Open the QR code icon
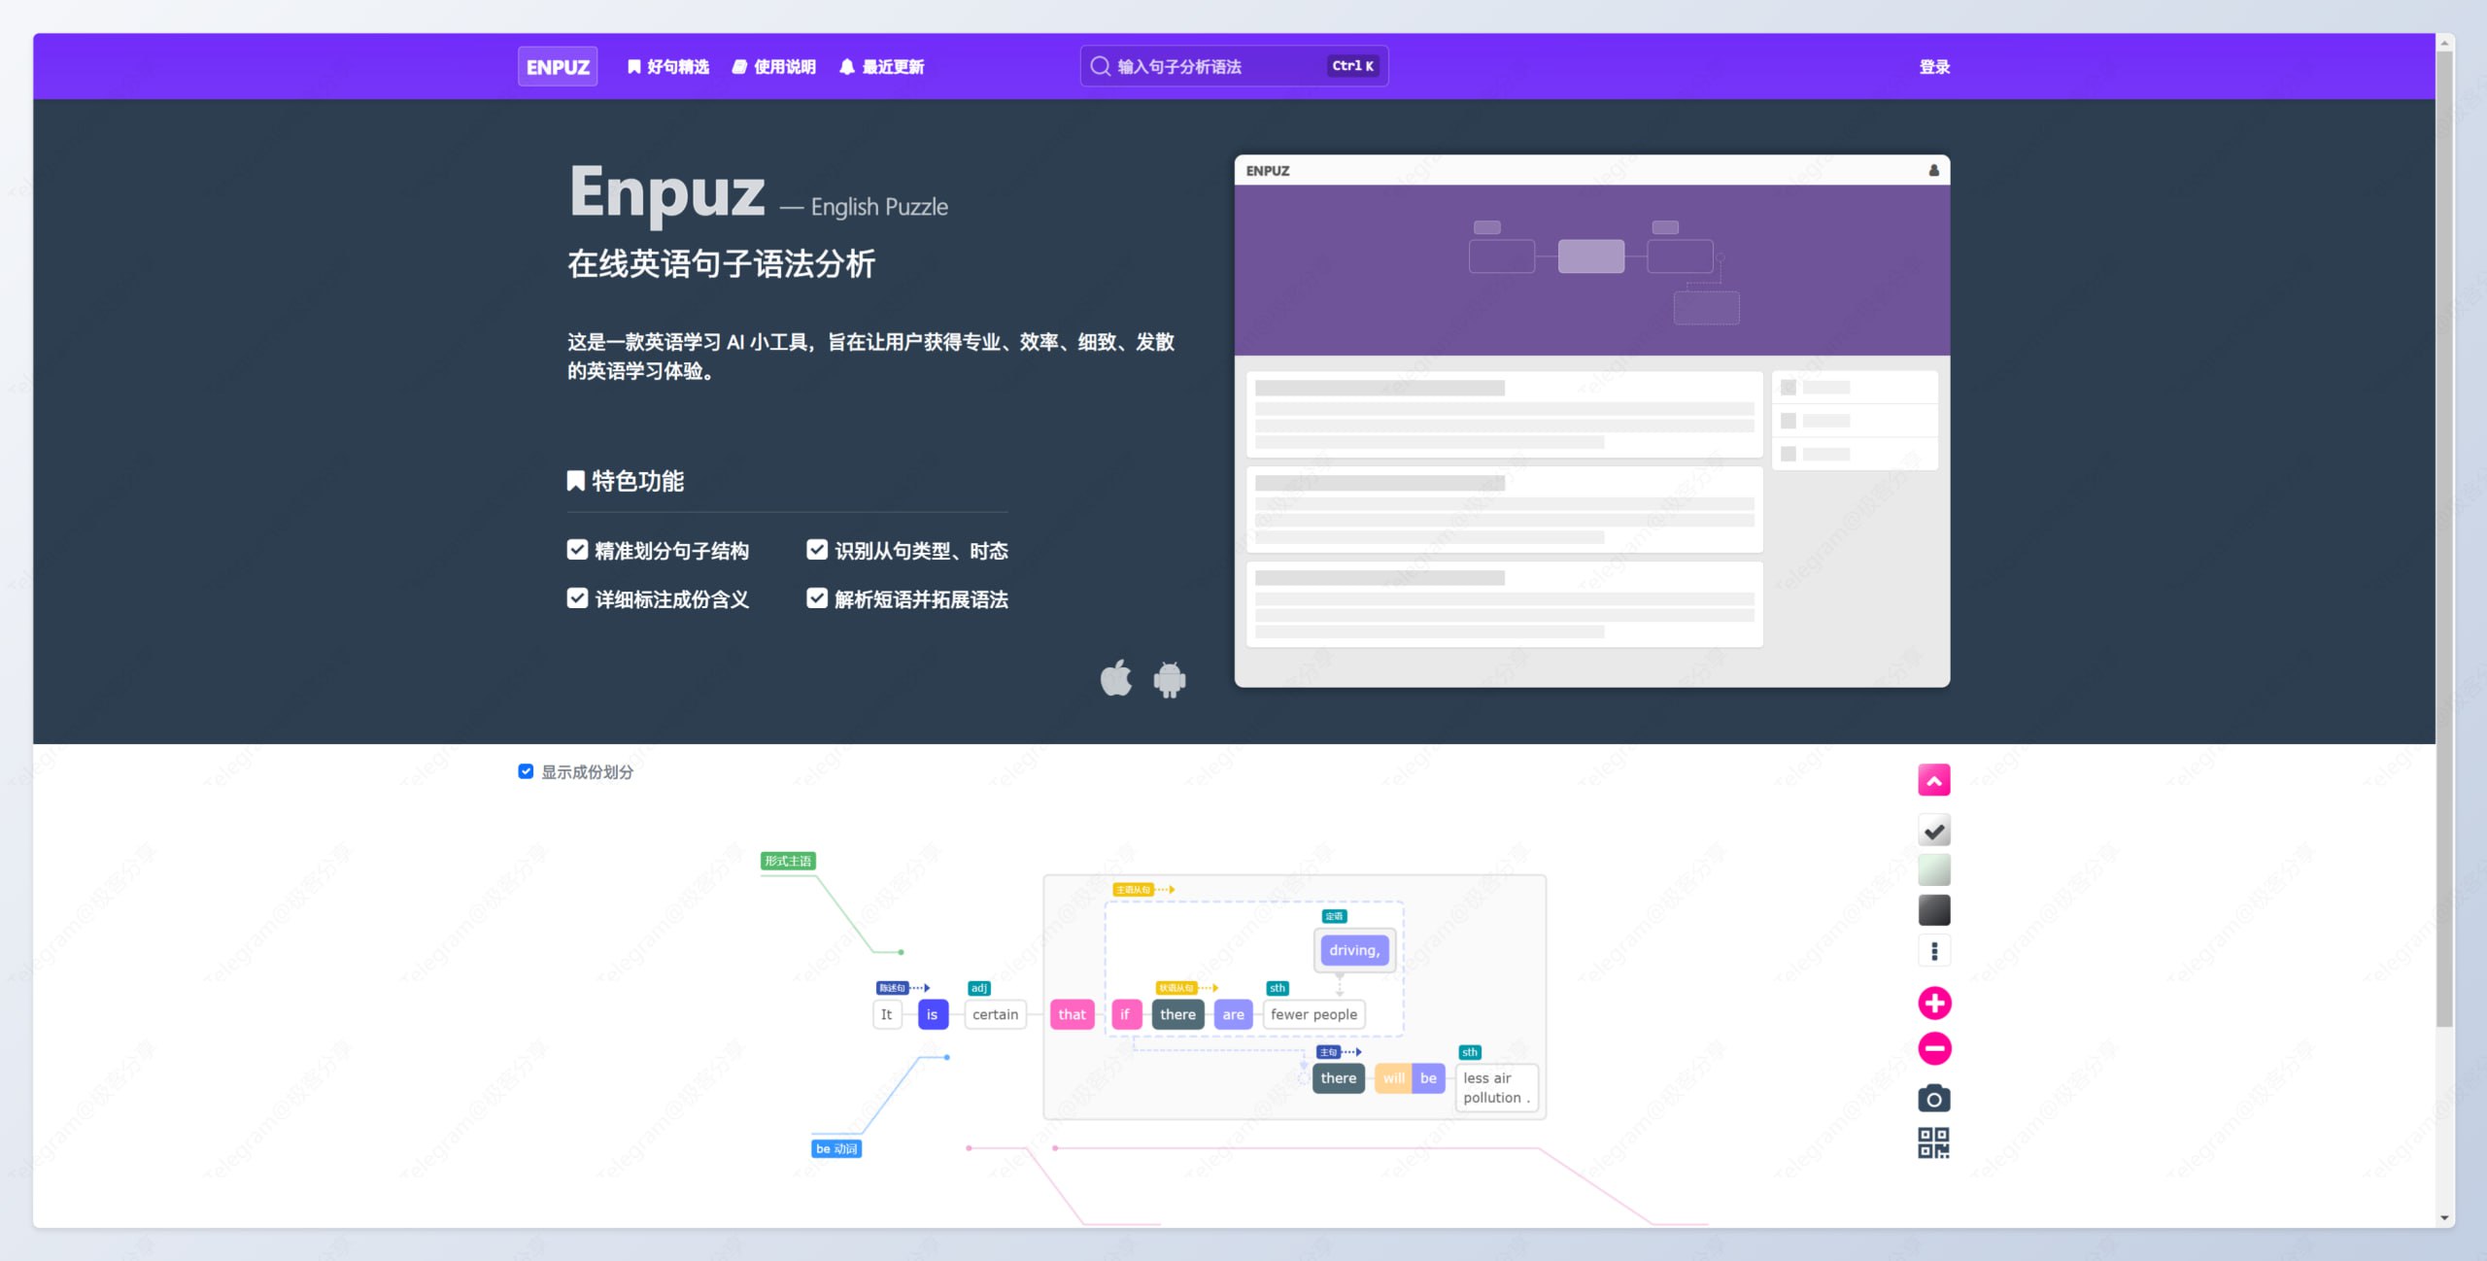2487x1261 pixels. 1934,1143
